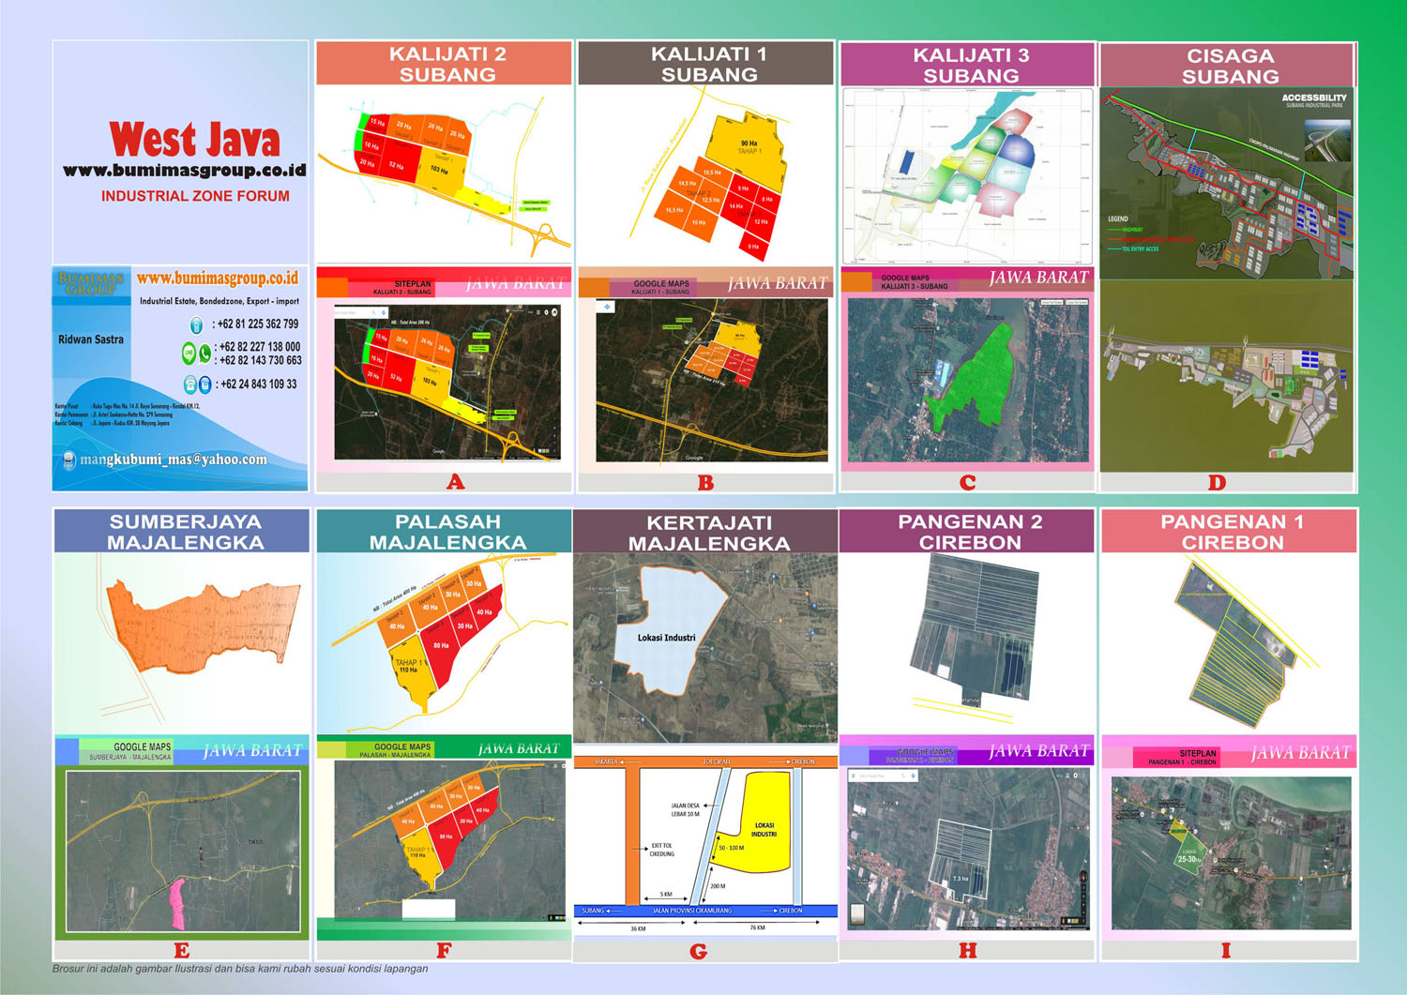Viewport: 1407px width, 995px height.
Task: Click the blue fax machine icon
Action: (x=204, y=384)
